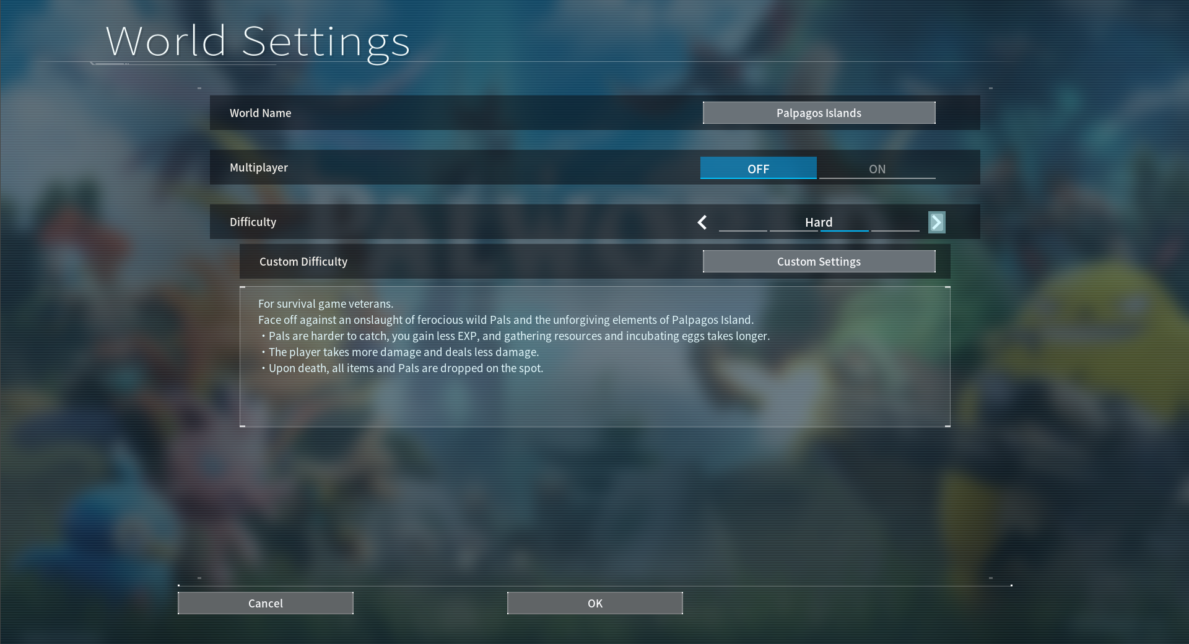Click the Custom Difficulty row
Viewport: 1189px width, 644px height.
(303, 261)
